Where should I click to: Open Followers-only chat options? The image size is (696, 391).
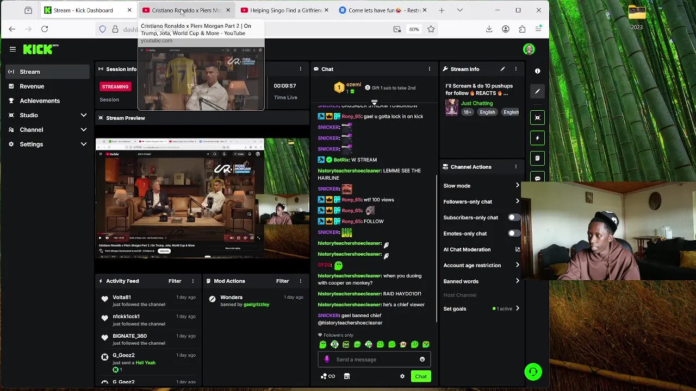(x=481, y=201)
